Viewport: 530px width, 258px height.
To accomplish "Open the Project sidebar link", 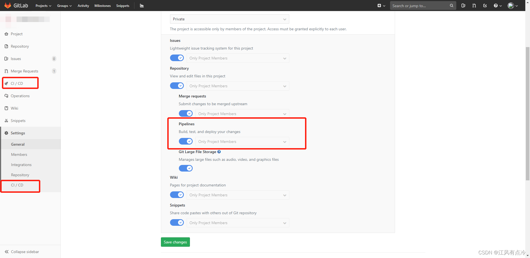I will pyautogui.click(x=17, y=34).
